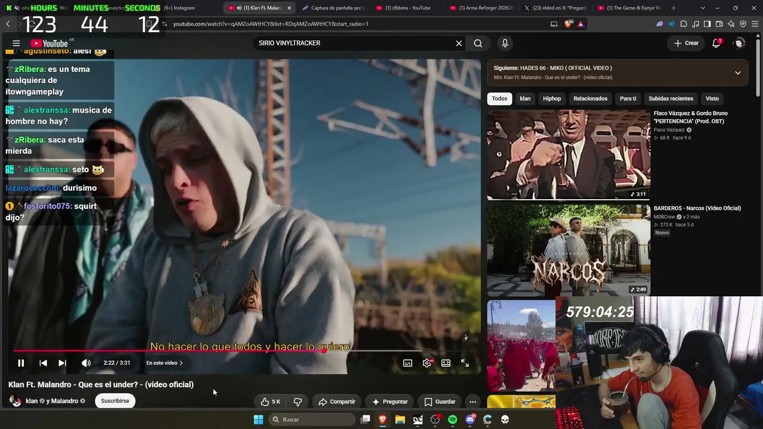The width and height of the screenshot is (763, 429).
Task: Open the klan channel avatar
Action: tap(15, 401)
